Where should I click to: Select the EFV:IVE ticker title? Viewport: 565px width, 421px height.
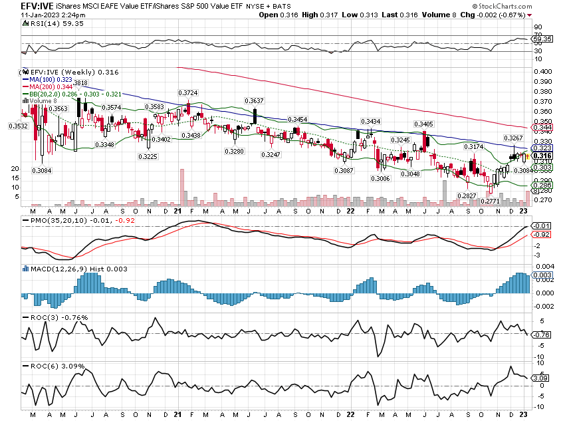(37, 6)
